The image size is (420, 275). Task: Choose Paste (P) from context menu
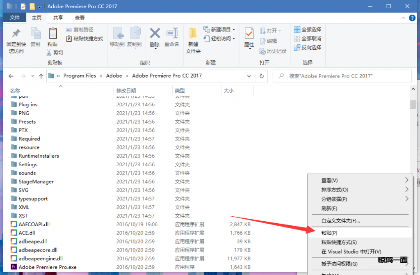click(x=329, y=233)
